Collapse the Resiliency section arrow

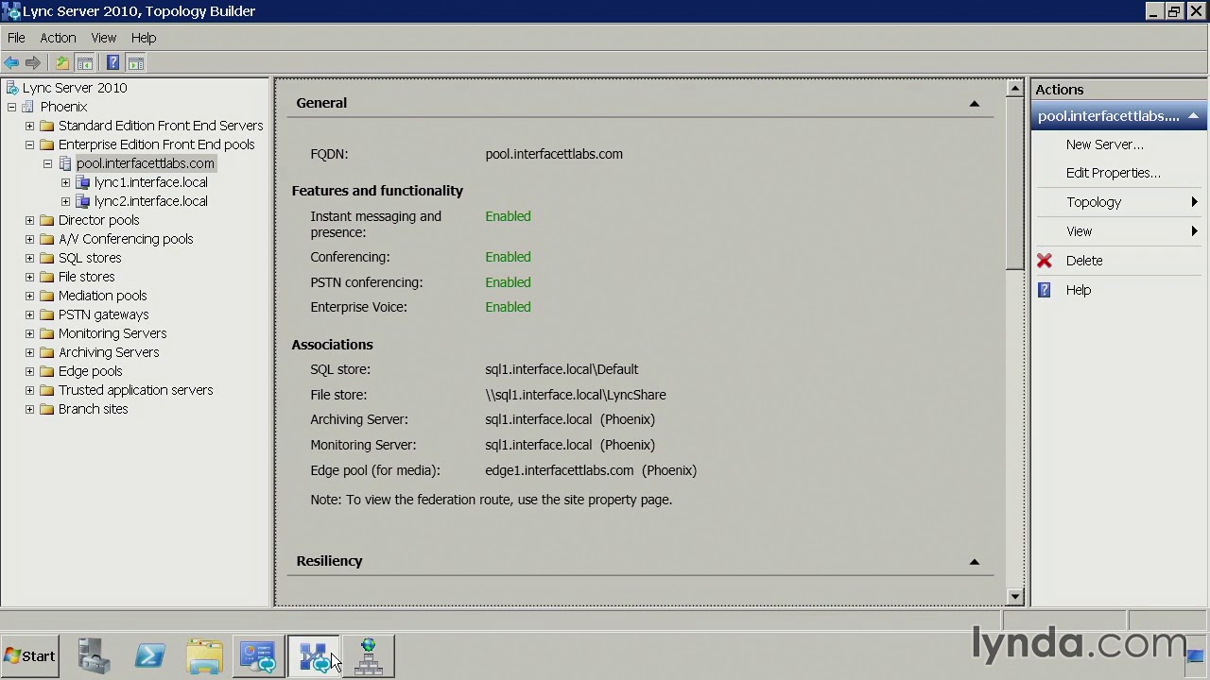(975, 561)
